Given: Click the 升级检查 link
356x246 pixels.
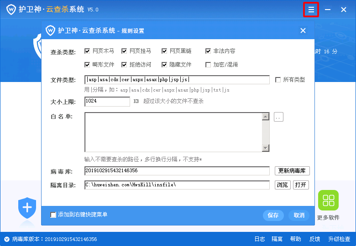Looking at the screenshot, I should pyautogui.click(x=339, y=239).
